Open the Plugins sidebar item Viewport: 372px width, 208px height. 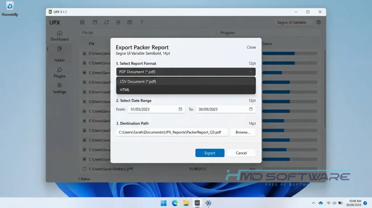click(x=60, y=73)
